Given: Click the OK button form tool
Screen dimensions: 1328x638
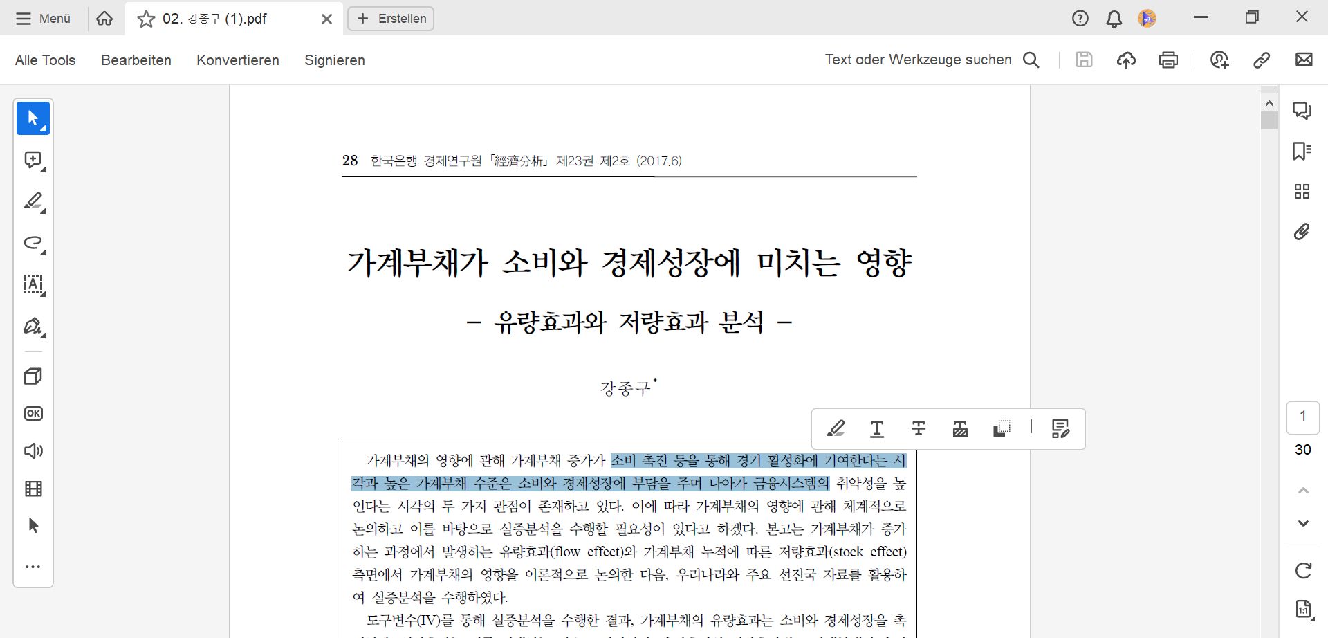Looking at the screenshot, I should 33,413.
